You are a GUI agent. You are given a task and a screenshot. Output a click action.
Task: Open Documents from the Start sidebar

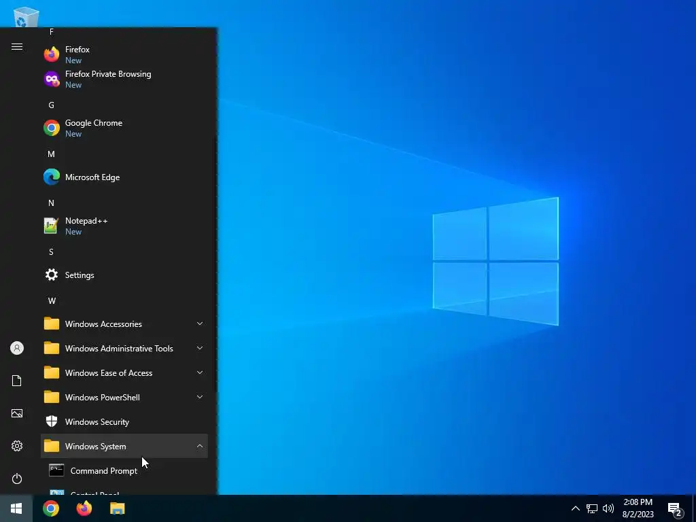coord(17,381)
